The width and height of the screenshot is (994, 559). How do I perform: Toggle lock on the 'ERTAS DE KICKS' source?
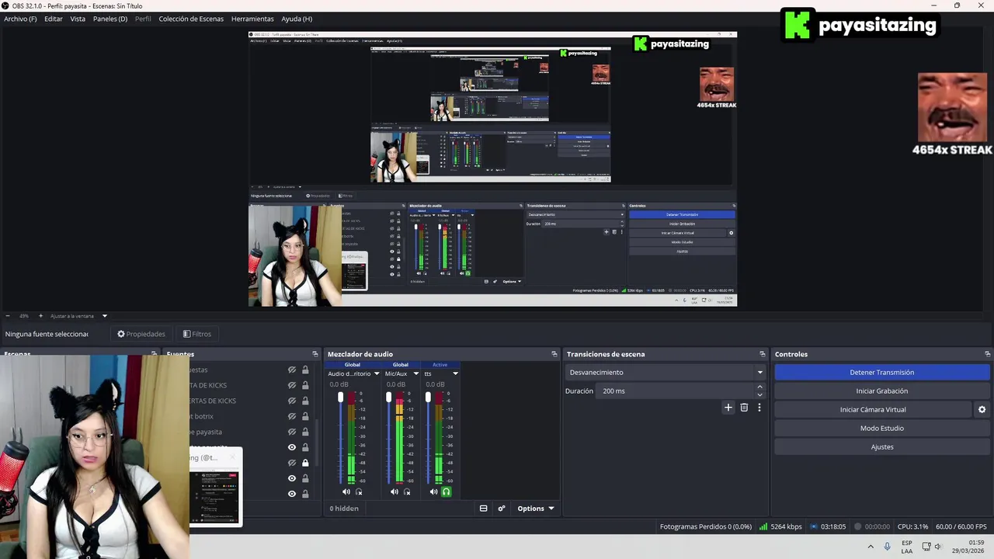tap(305, 401)
